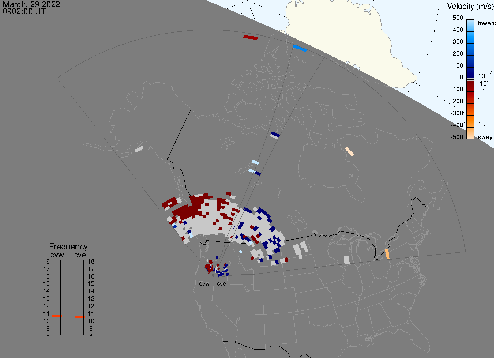The image size is (496, 358).
Task: Click the cvw radar station label on map
Action: pyautogui.click(x=204, y=283)
